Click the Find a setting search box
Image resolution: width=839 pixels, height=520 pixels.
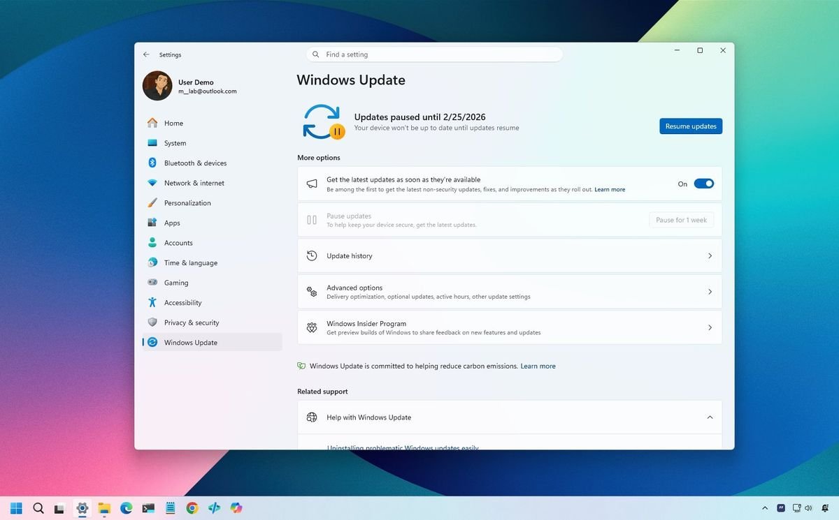coord(433,54)
